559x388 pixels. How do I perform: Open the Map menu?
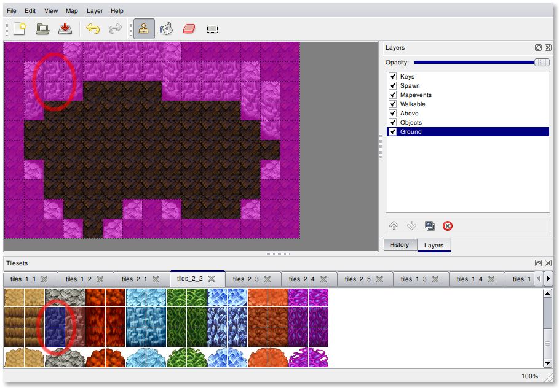pos(72,11)
